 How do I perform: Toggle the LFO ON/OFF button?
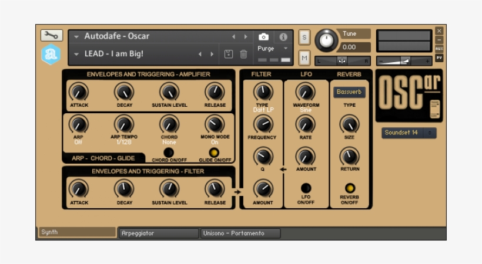[306, 188]
